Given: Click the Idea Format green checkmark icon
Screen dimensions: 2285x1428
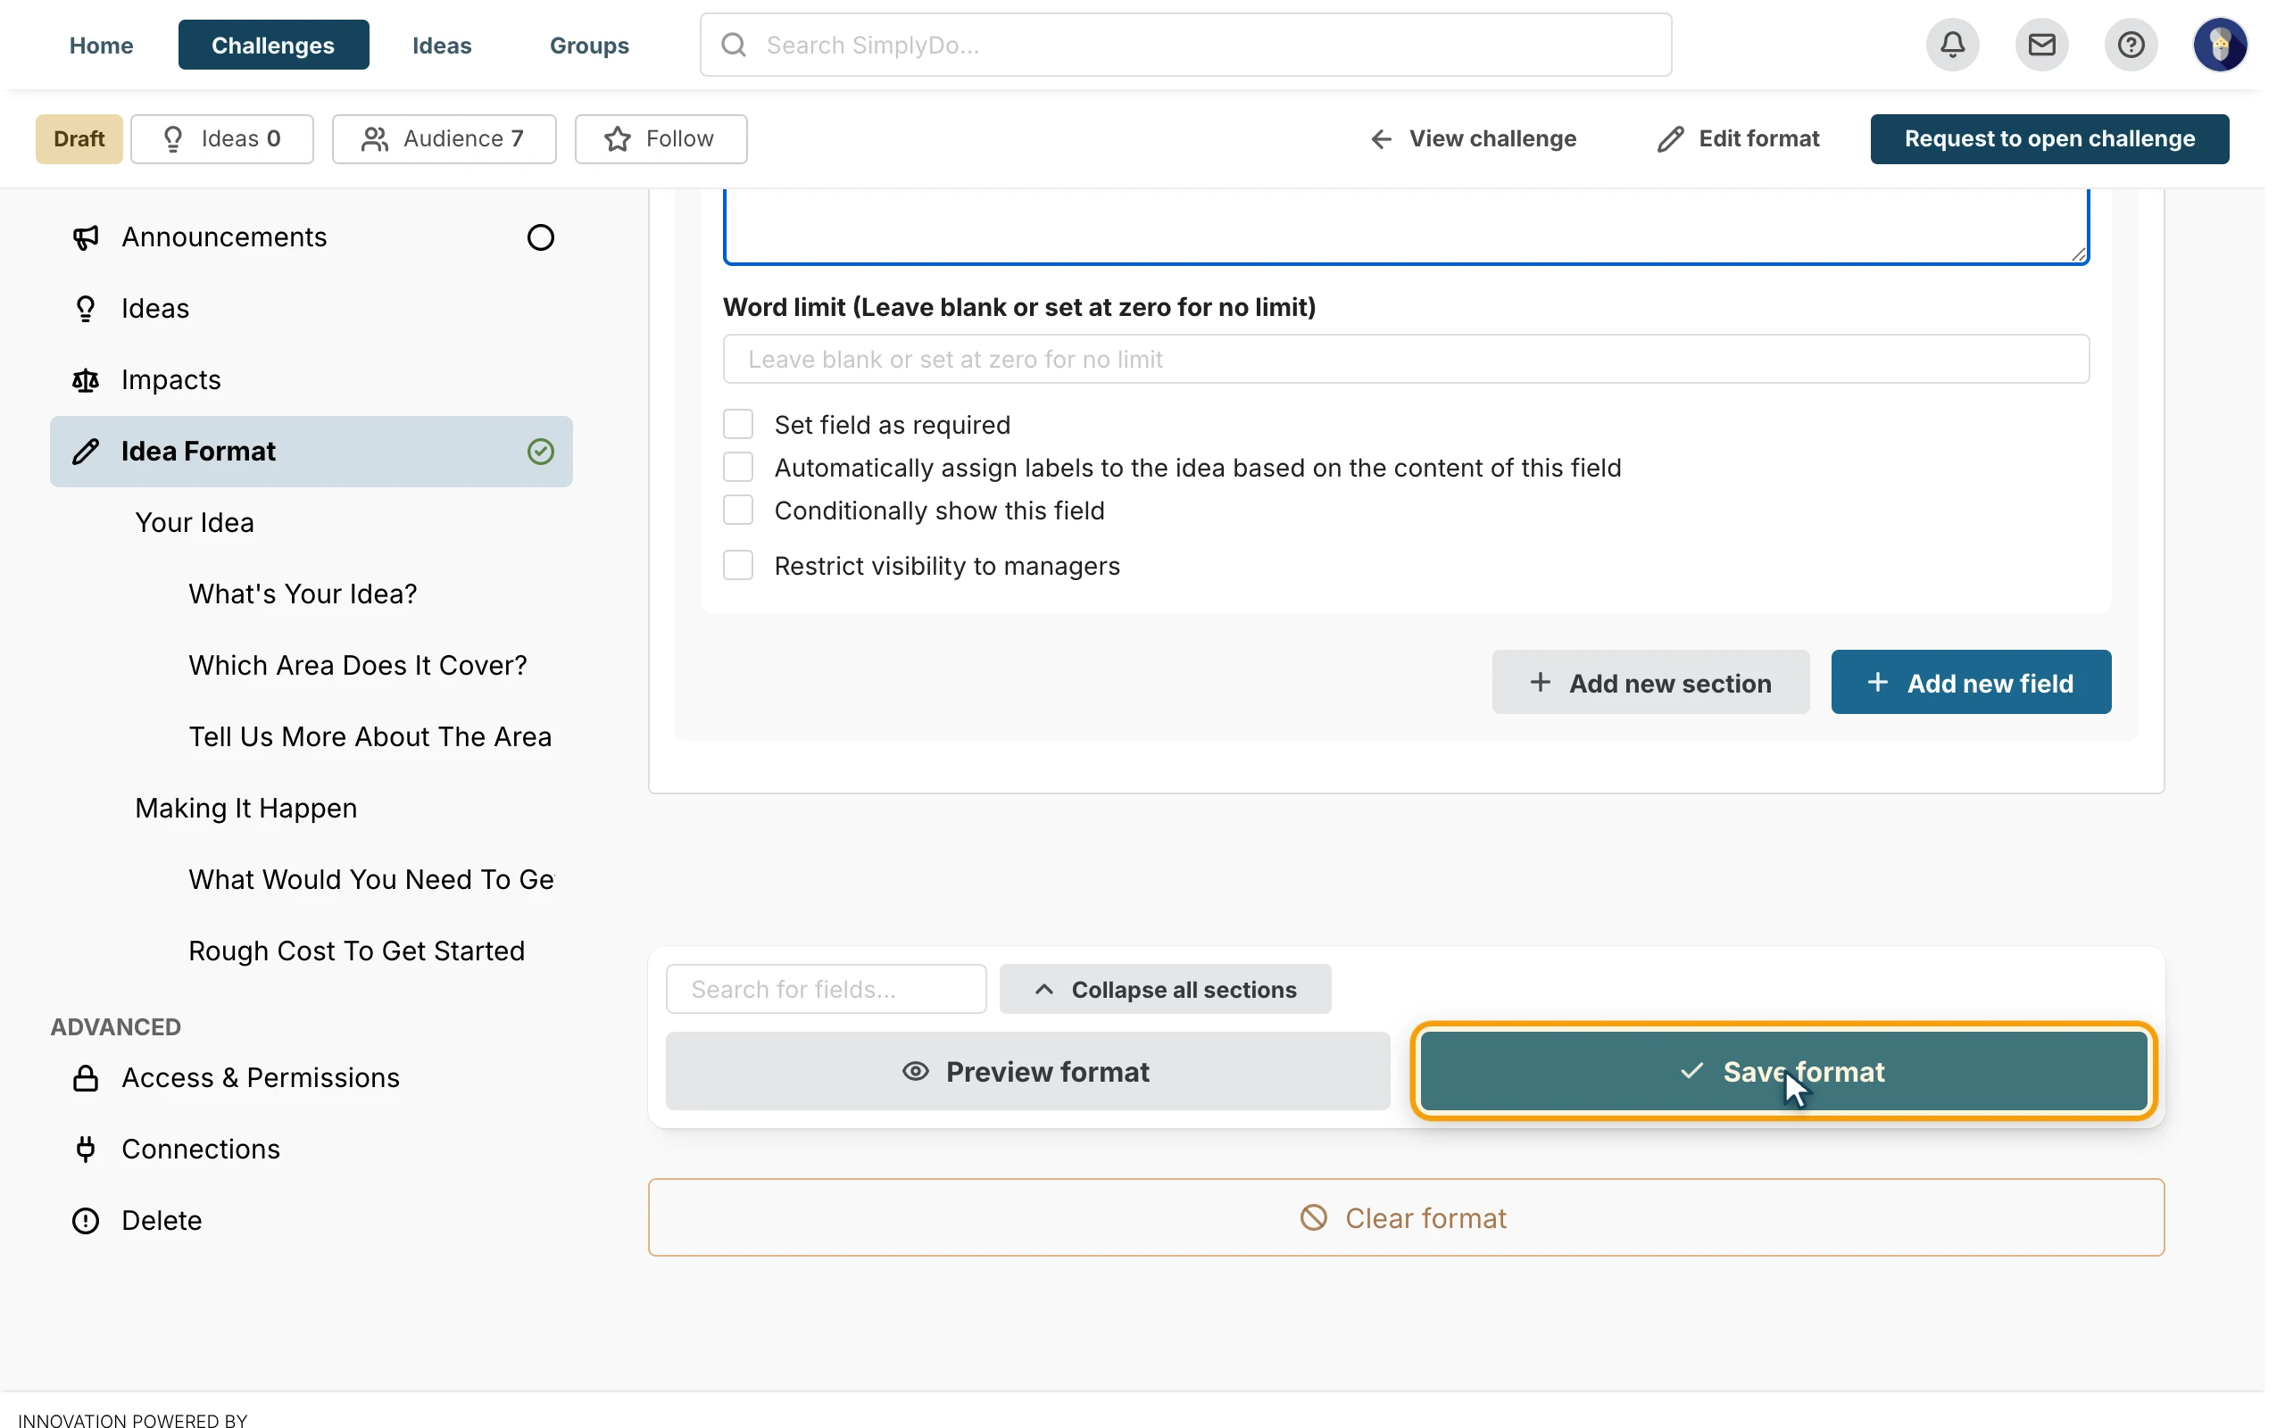Looking at the screenshot, I should click(540, 452).
